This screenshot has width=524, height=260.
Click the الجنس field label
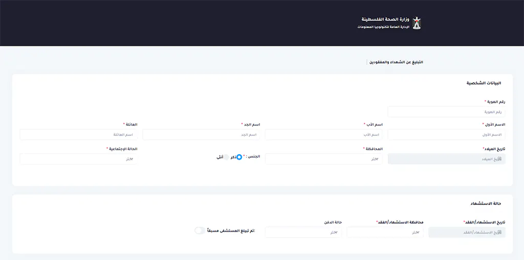click(253, 156)
